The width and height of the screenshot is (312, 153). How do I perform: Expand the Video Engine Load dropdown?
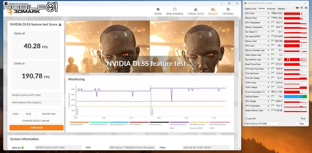click(x=268, y=55)
